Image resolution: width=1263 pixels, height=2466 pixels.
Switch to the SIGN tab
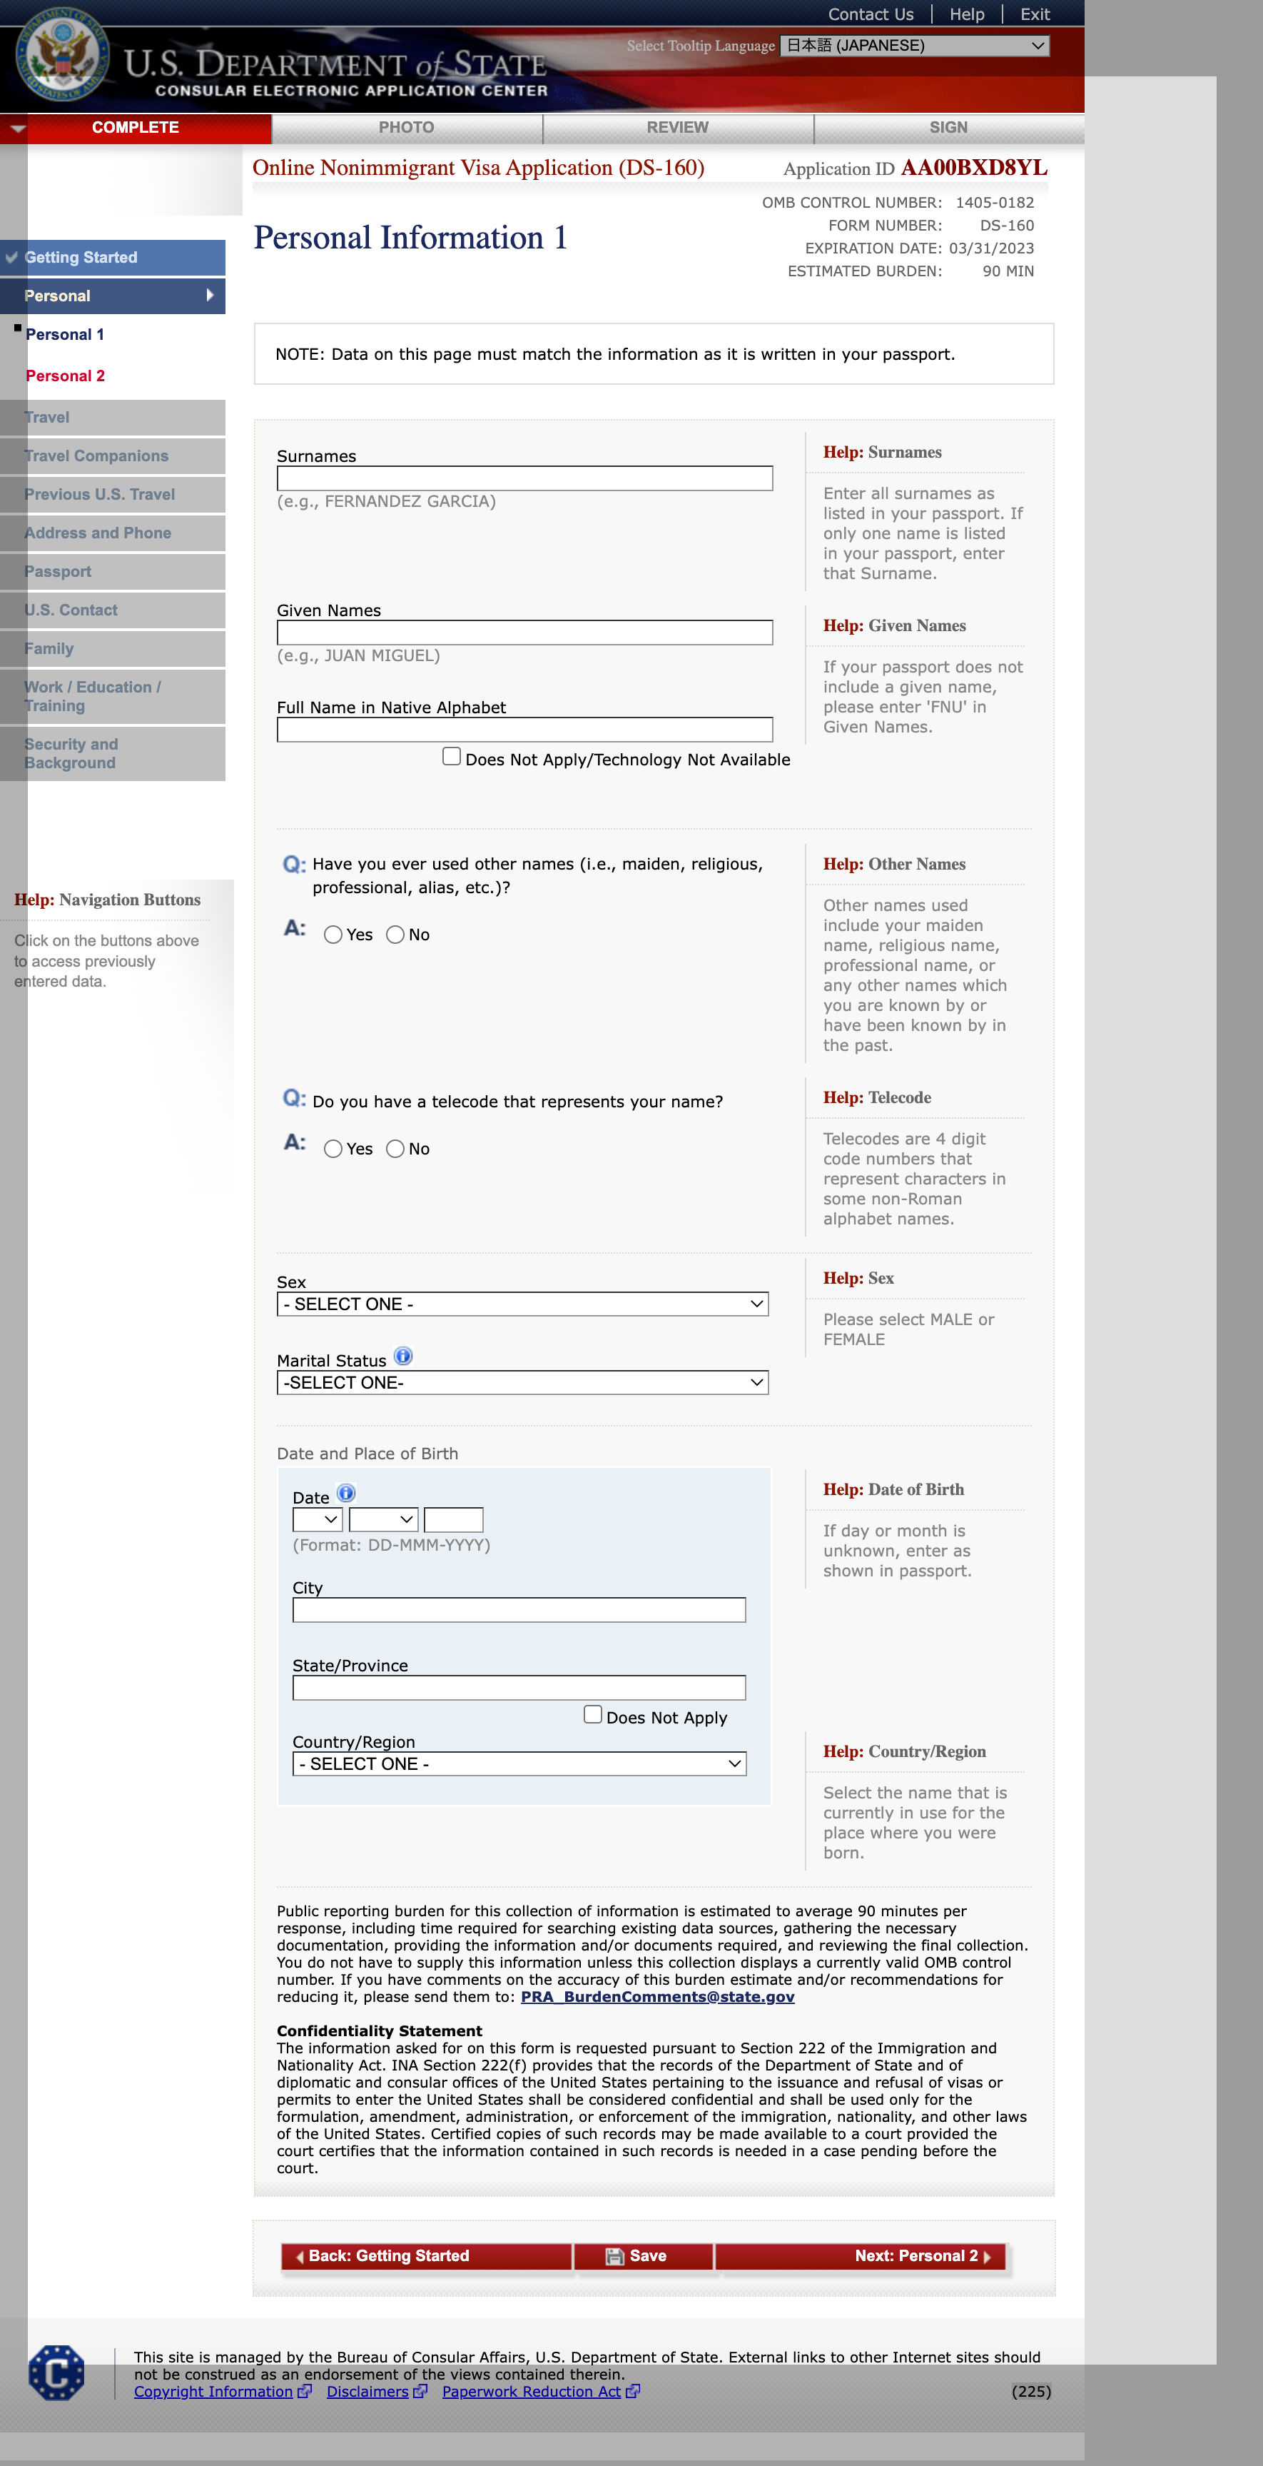[948, 129]
